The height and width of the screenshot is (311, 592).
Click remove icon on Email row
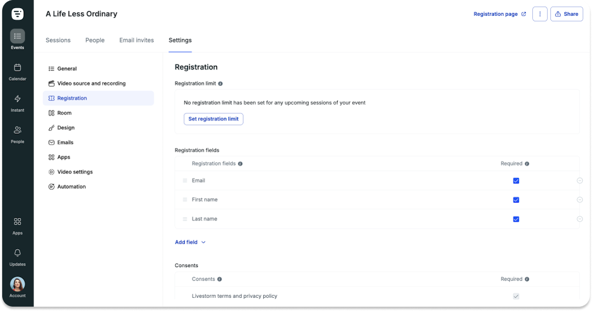coord(579,181)
